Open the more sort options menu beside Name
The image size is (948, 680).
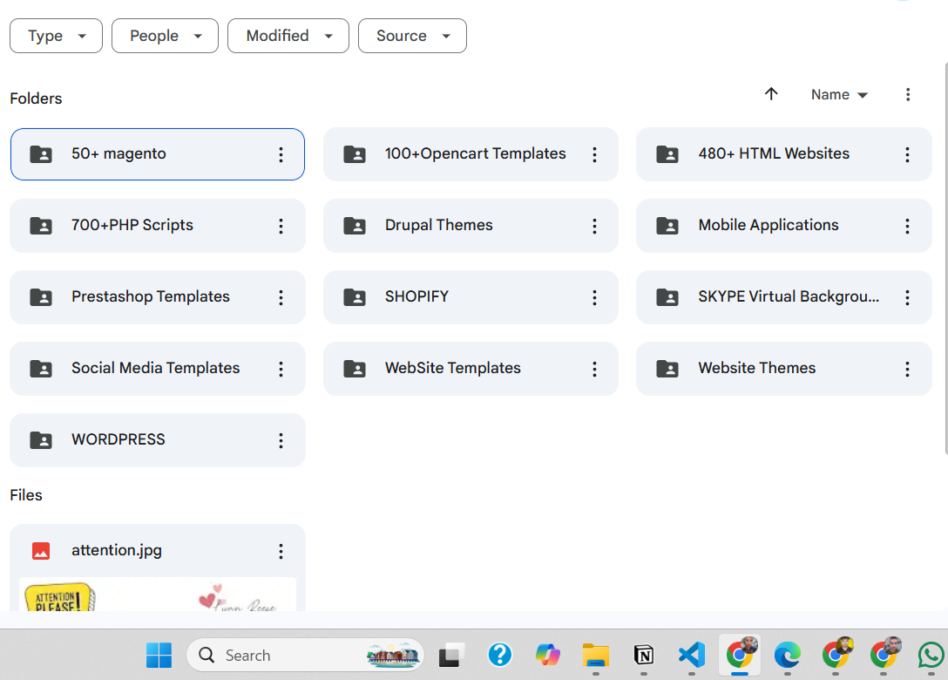[908, 94]
